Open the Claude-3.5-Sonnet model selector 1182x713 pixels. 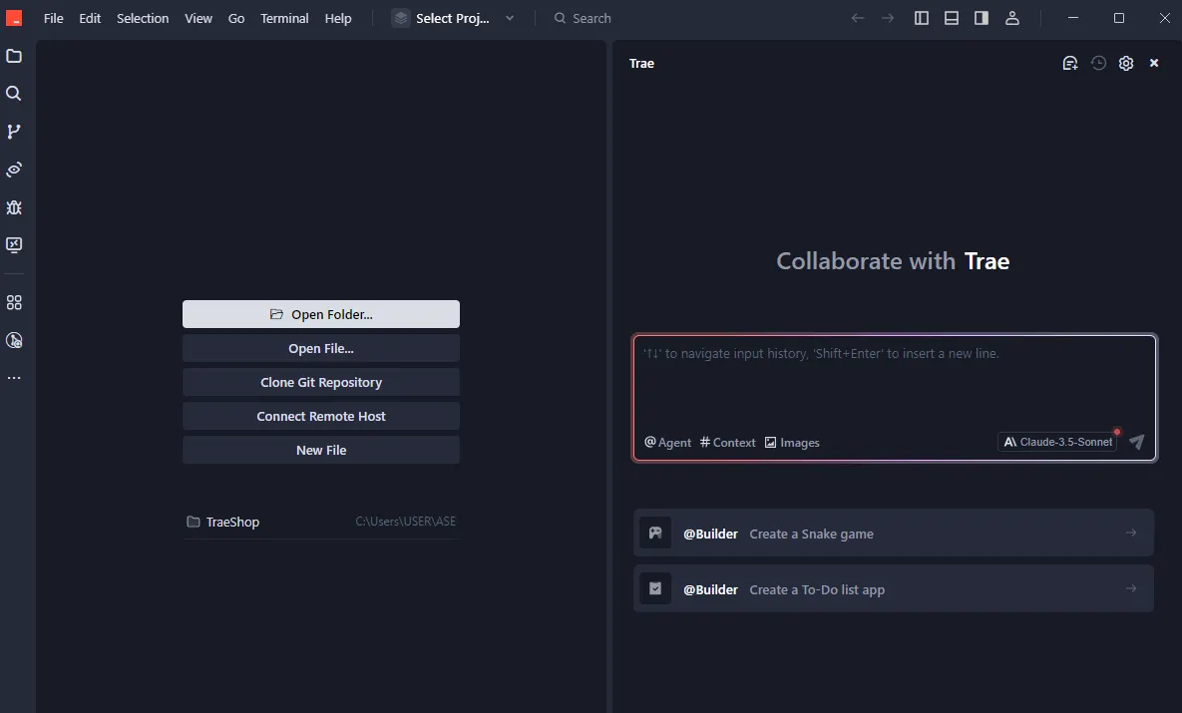(x=1057, y=442)
